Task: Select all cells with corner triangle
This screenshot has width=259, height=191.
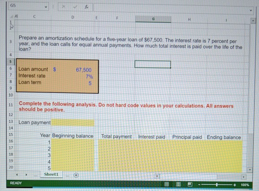Action: coord(12,16)
